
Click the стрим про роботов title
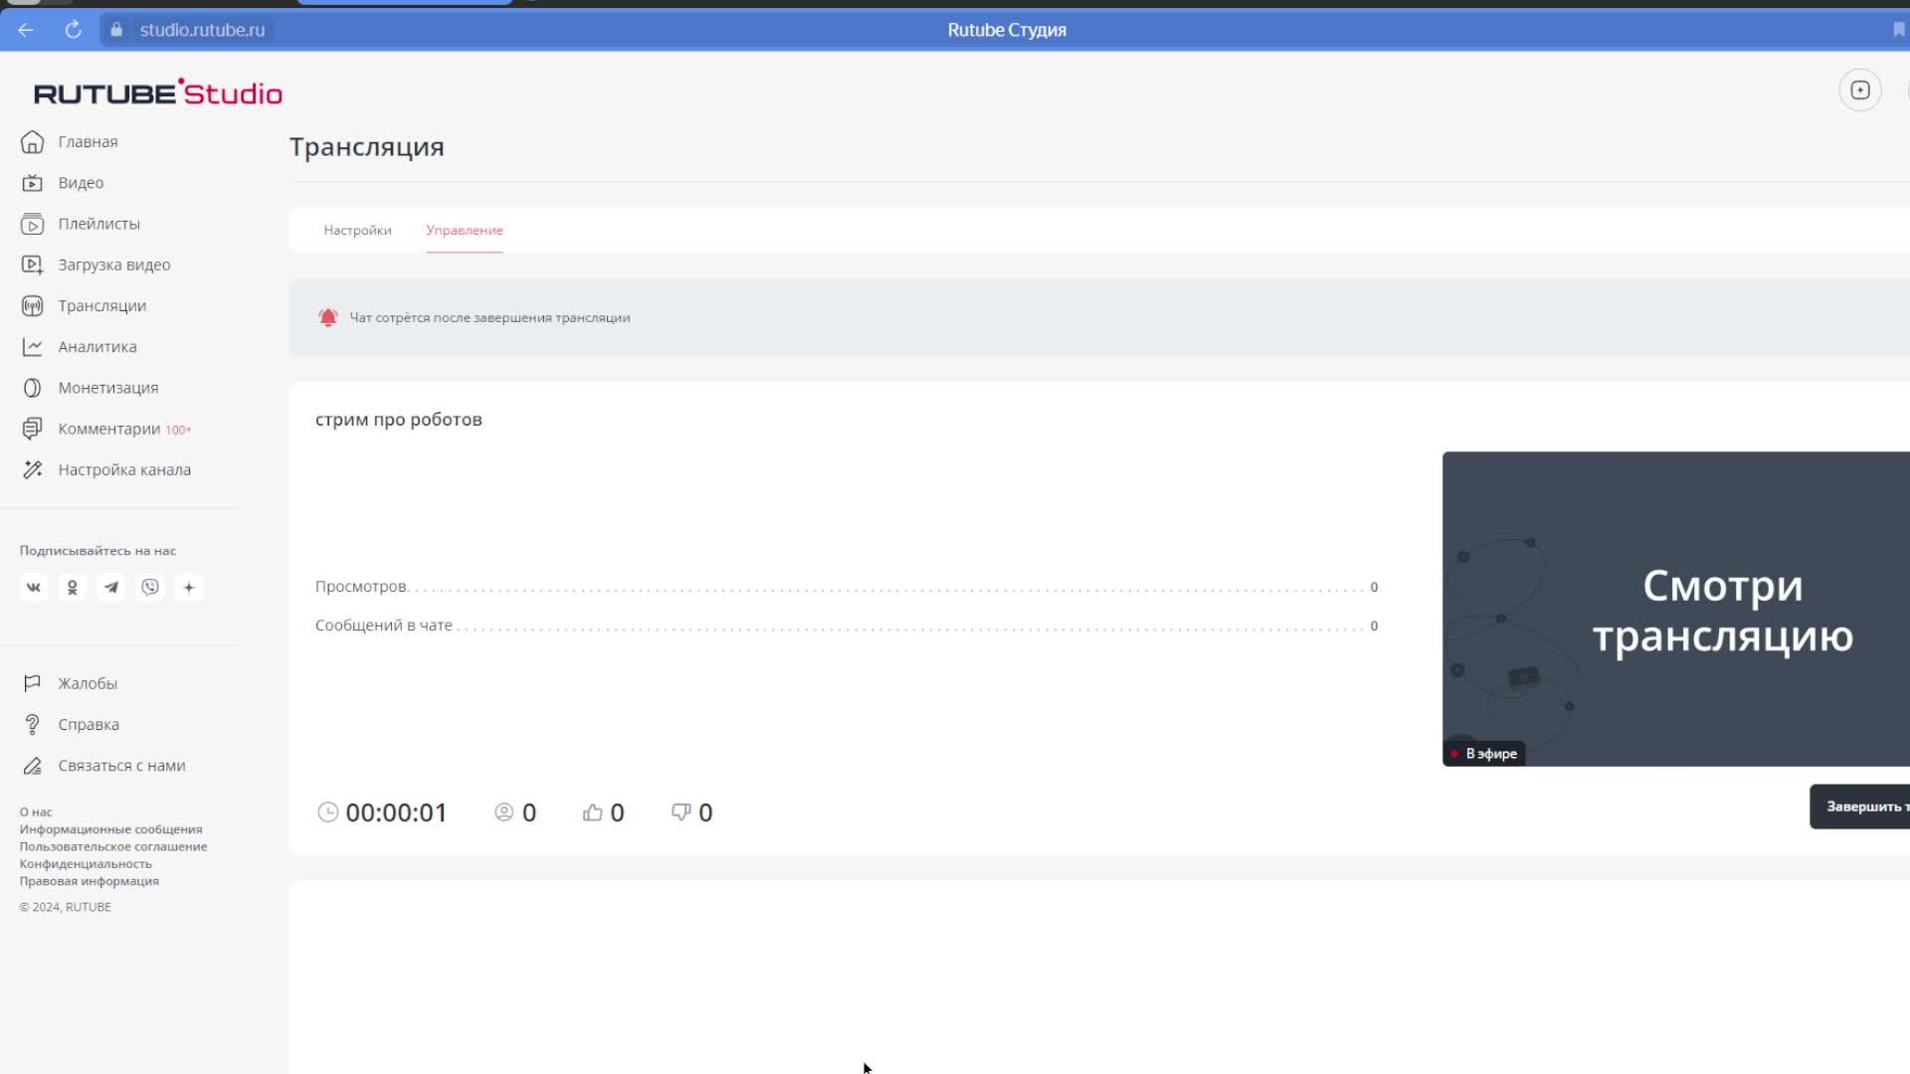pos(399,420)
